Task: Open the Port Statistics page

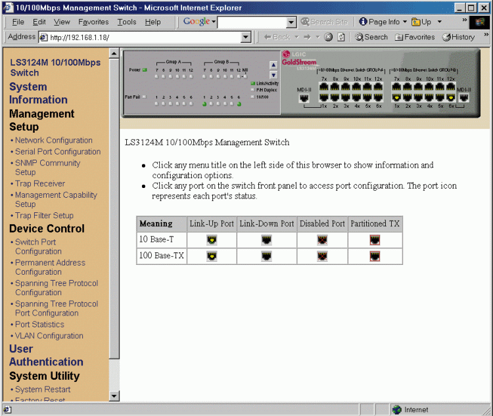Action: (x=39, y=324)
